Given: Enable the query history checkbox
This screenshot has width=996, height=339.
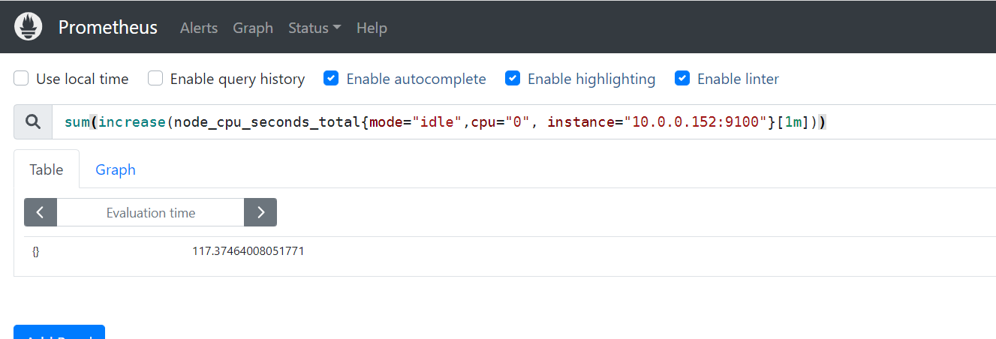Looking at the screenshot, I should point(155,79).
